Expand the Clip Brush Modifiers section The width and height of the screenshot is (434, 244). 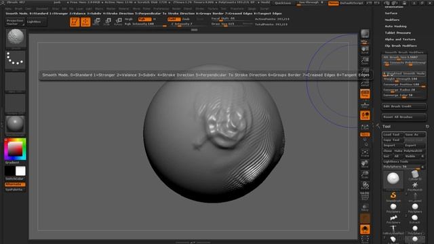(401, 45)
